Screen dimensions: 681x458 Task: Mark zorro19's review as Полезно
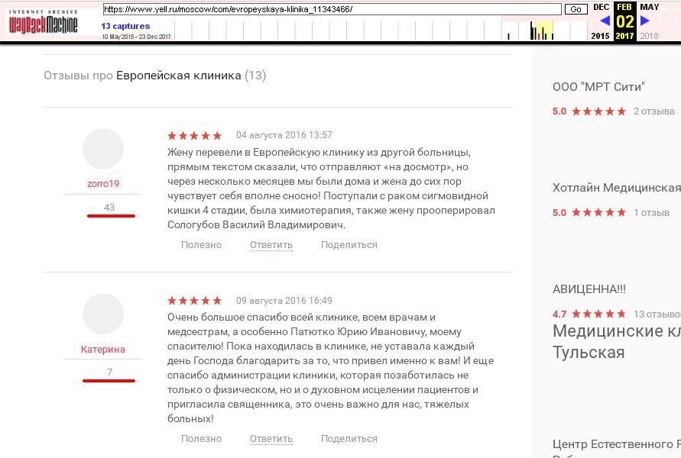point(201,245)
